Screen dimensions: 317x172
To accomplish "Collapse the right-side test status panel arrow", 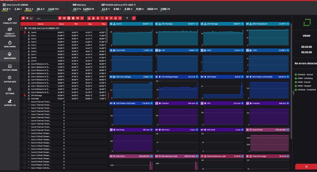I will 293,92.
